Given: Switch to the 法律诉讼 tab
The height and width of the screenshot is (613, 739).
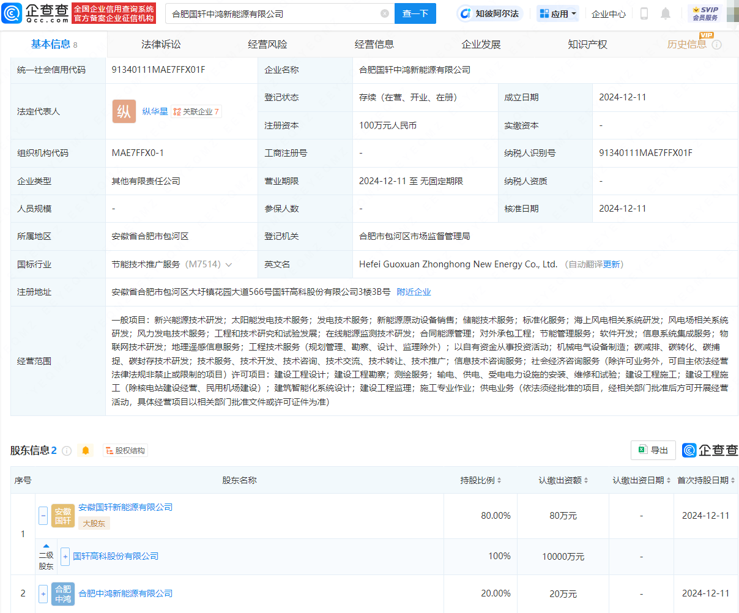Looking at the screenshot, I should (x=161, y=44).
